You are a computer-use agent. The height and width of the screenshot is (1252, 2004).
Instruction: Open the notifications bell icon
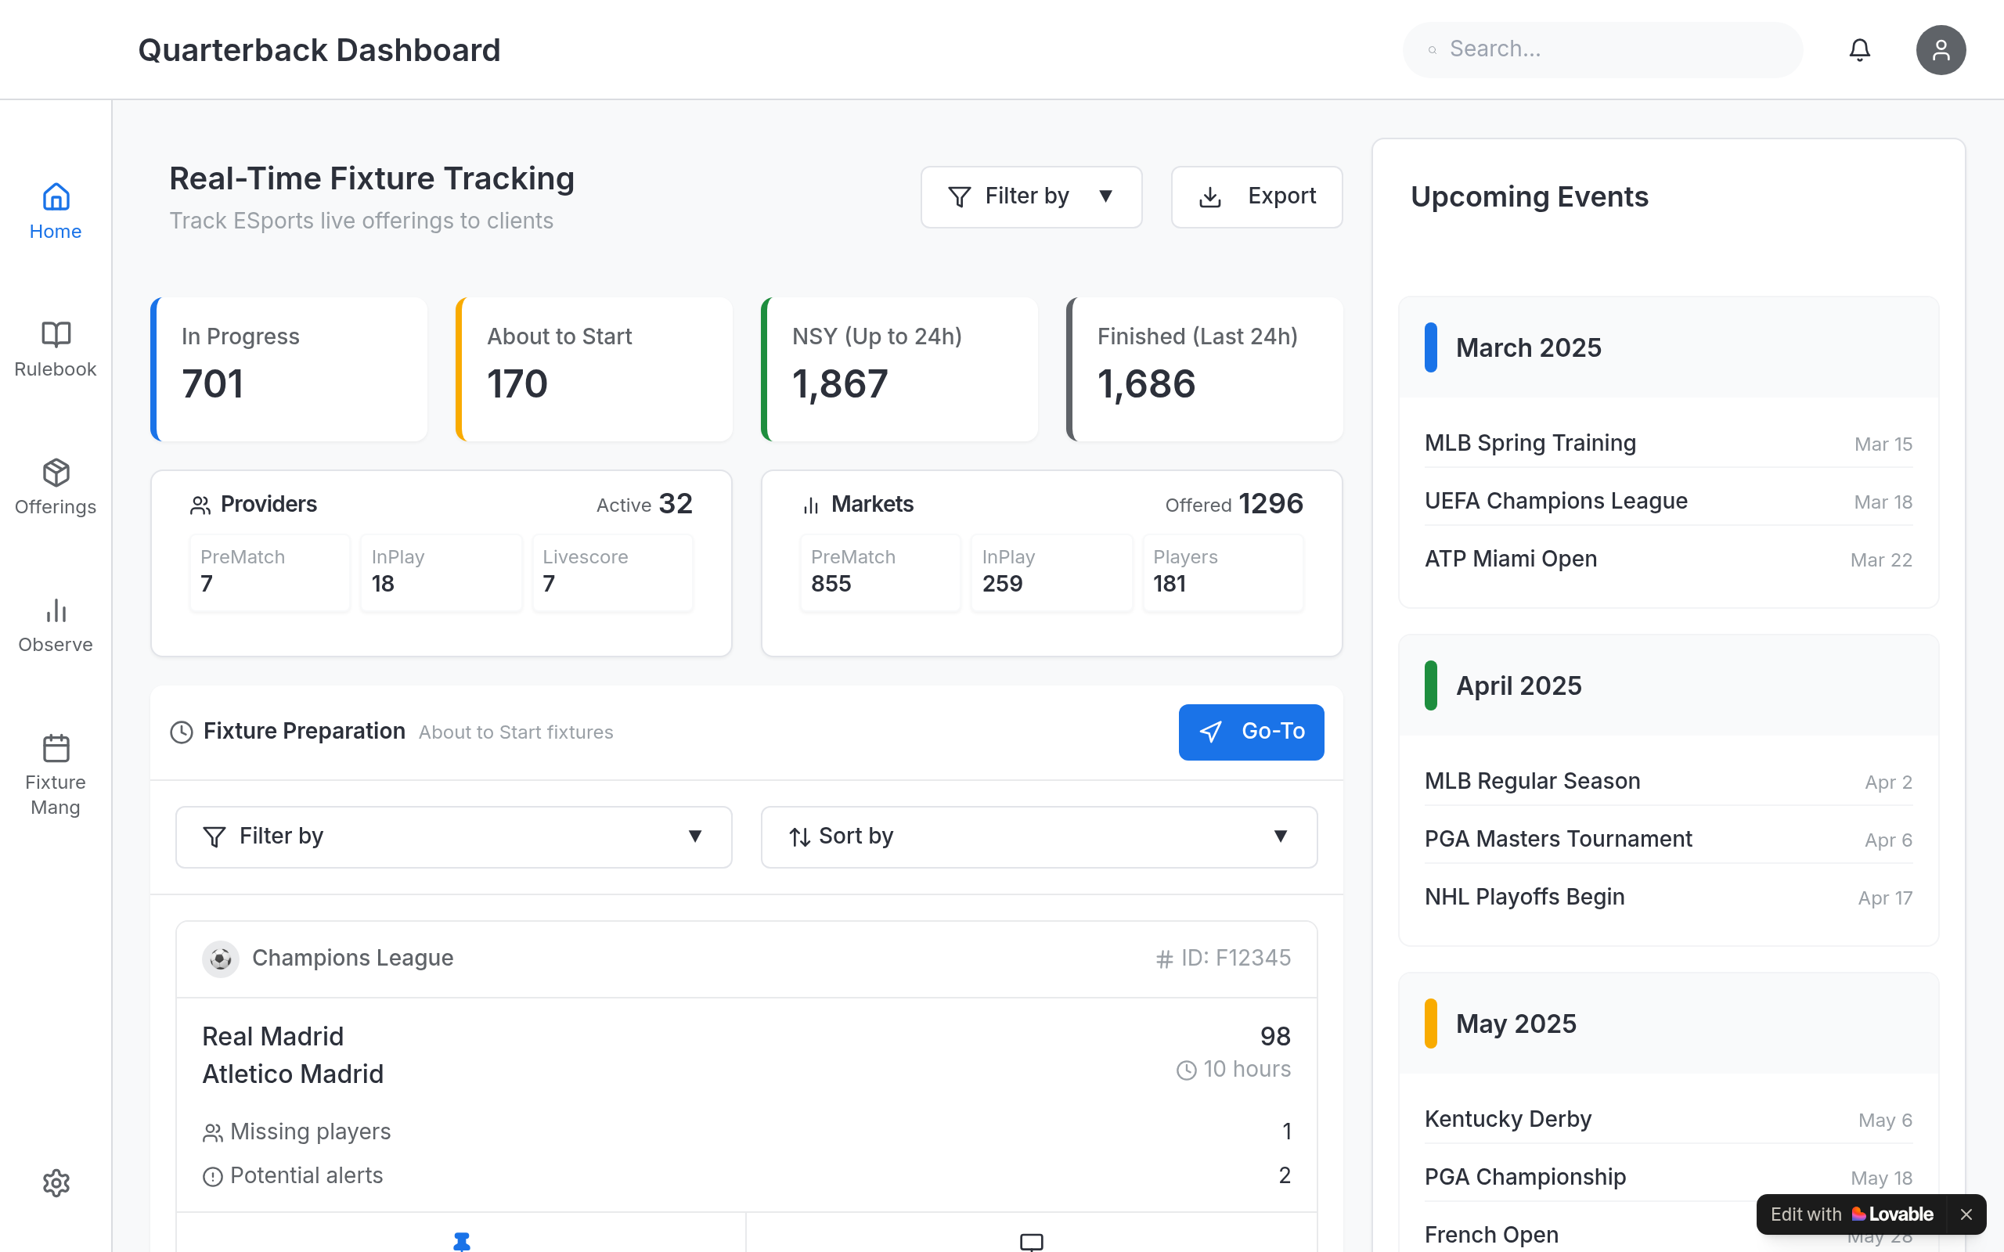coord(1859,49)
